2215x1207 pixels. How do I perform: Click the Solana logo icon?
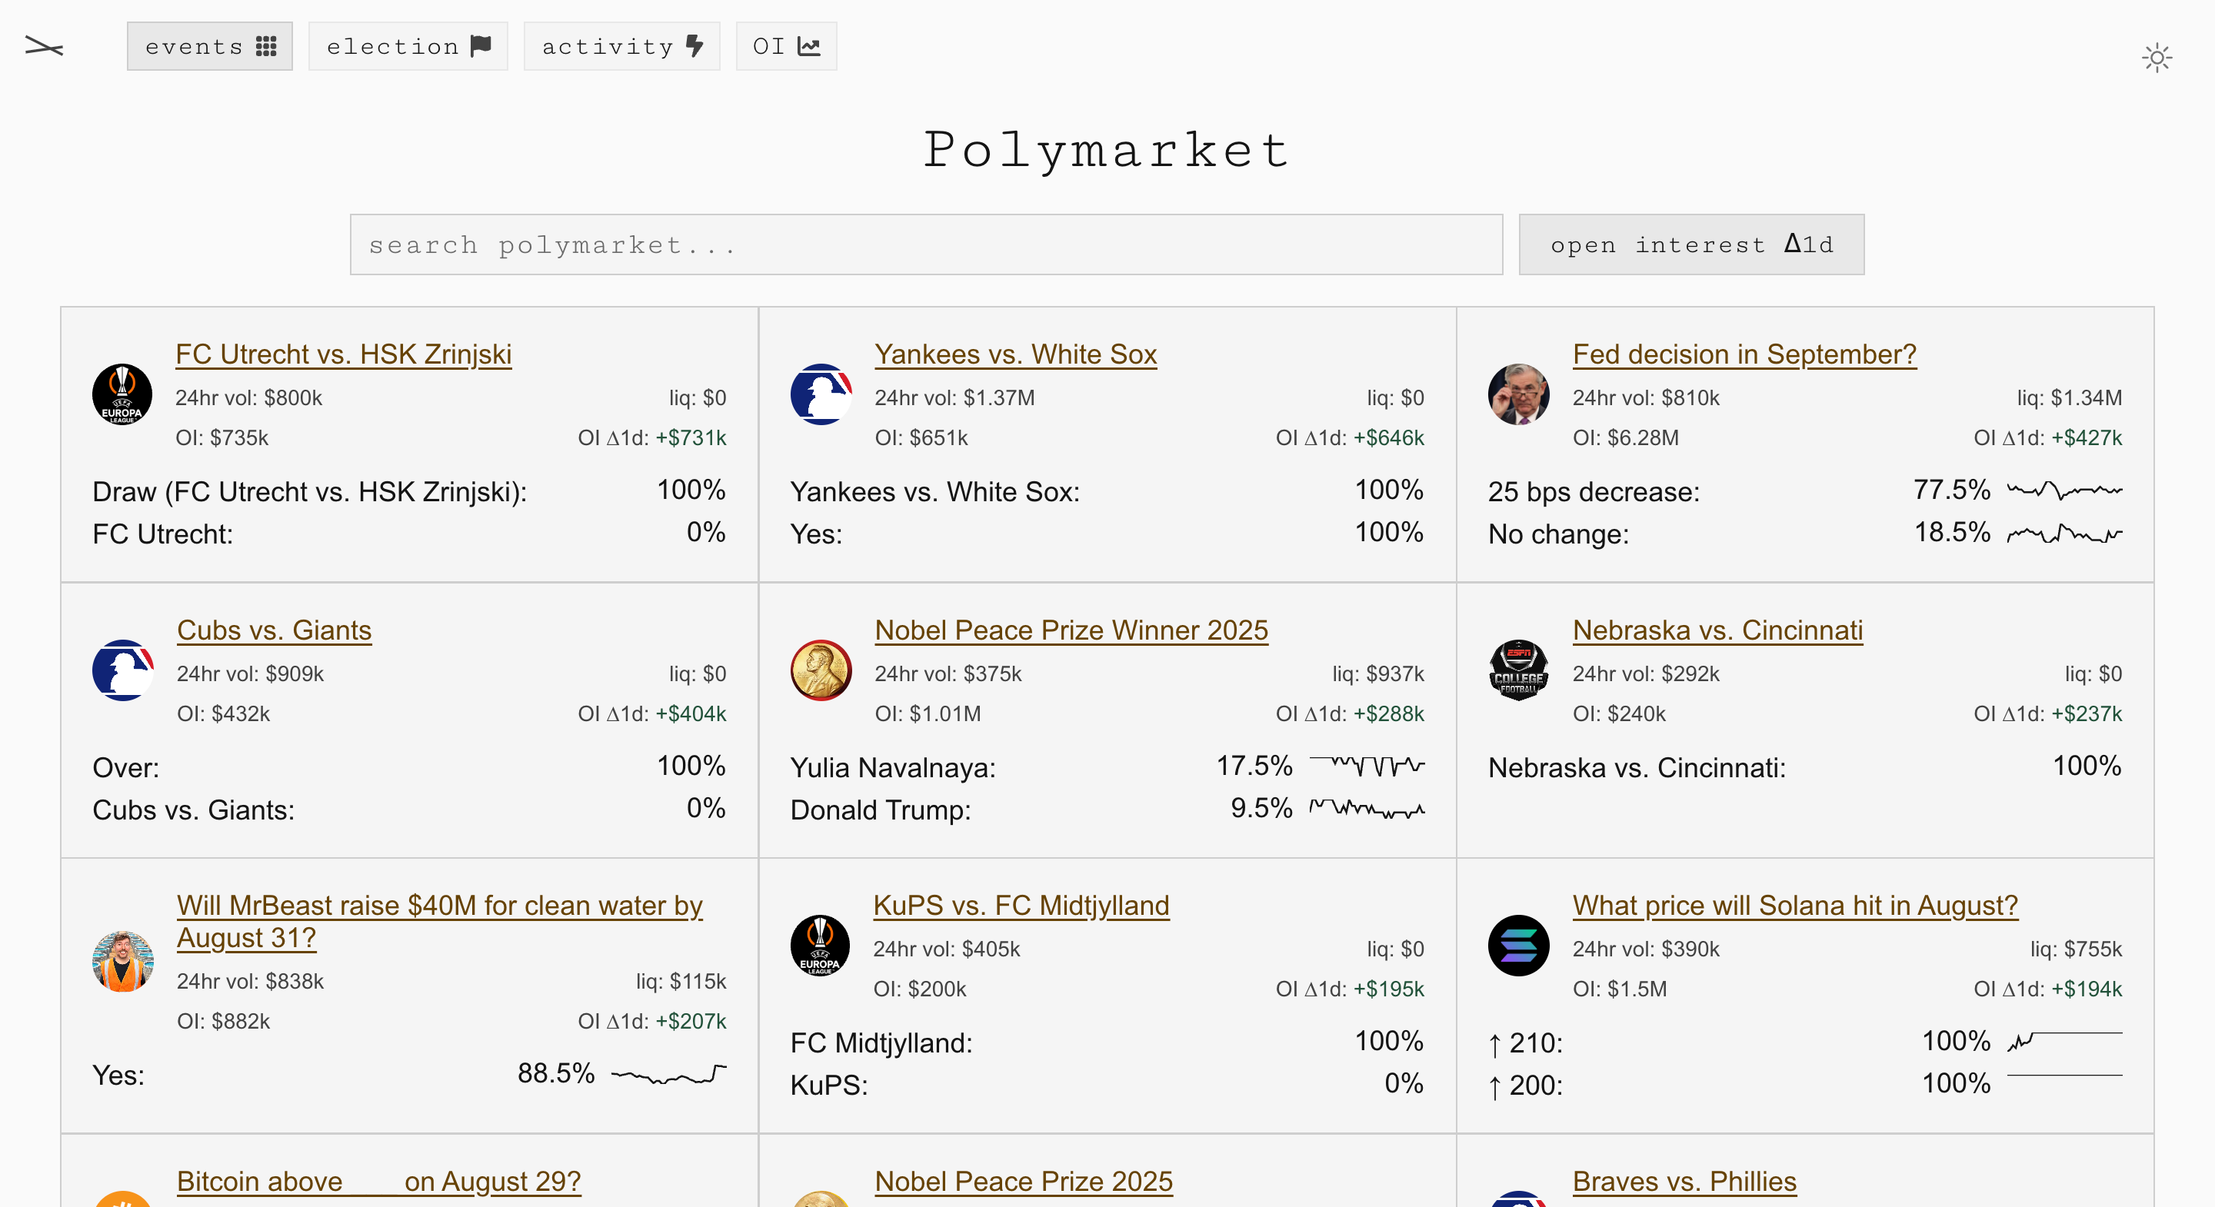(1517, 946)
